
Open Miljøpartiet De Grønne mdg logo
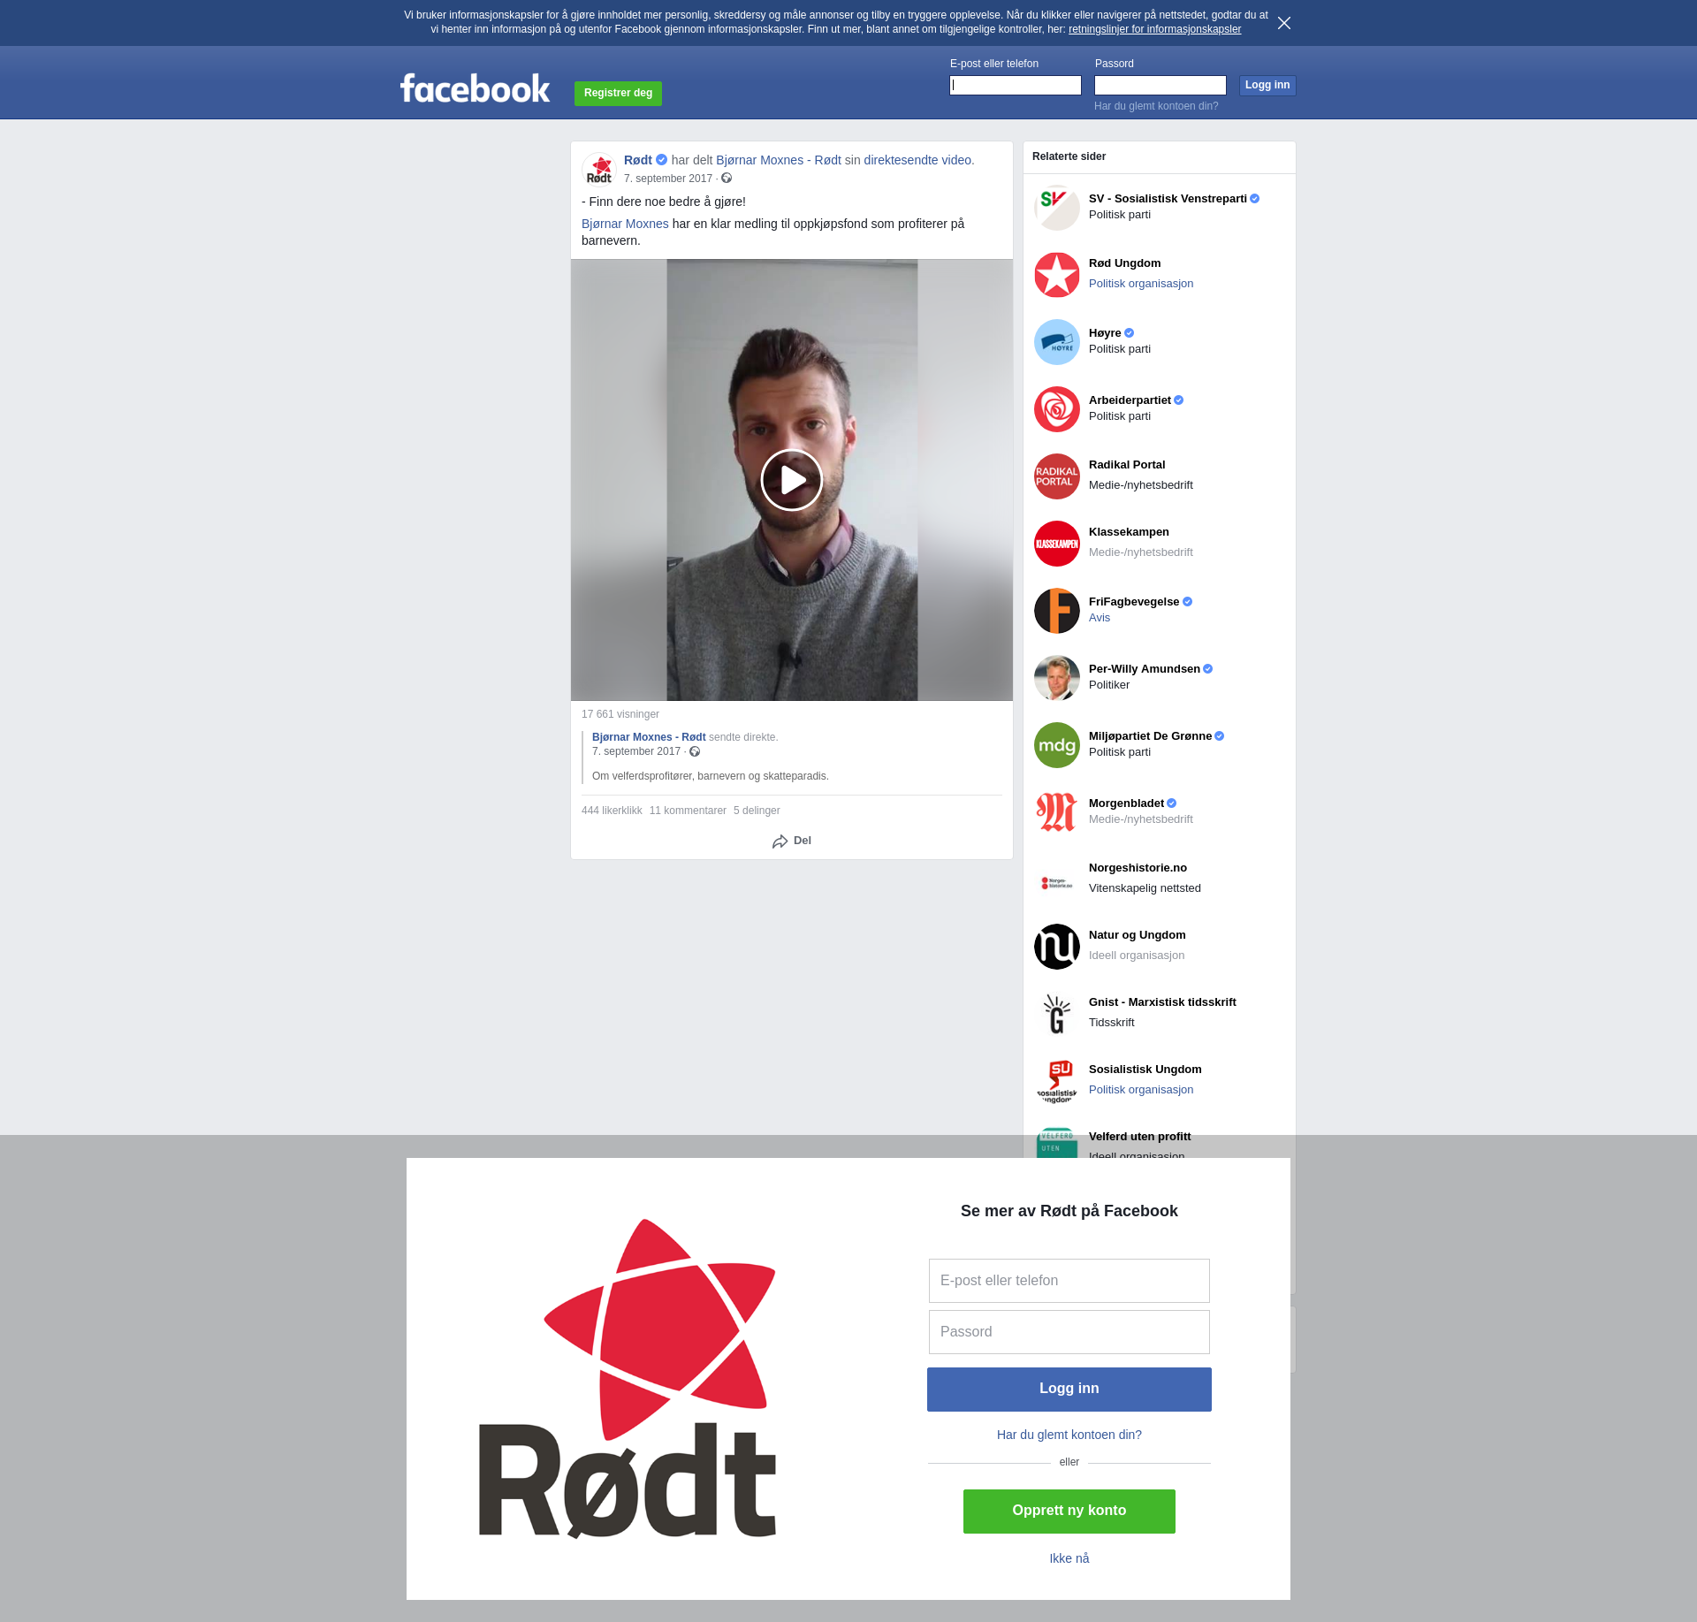[1057, 745]
